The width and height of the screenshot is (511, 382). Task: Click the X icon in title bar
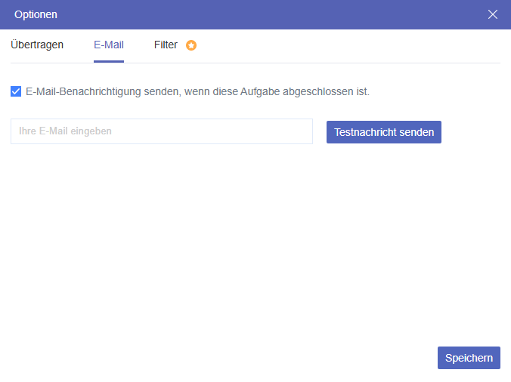(x=493, y=14)
